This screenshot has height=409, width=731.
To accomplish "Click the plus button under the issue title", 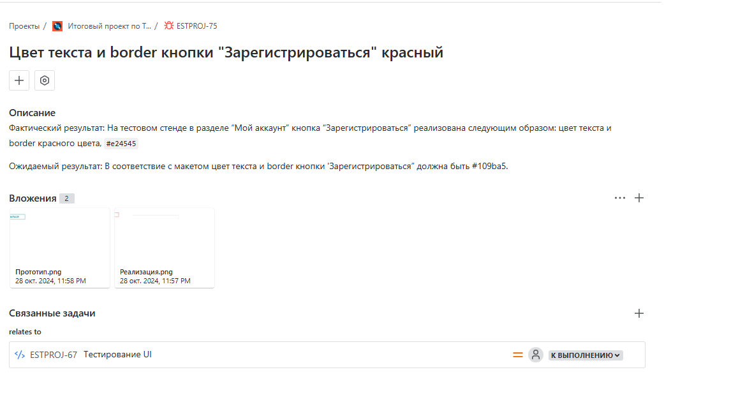I will (19, 80).
